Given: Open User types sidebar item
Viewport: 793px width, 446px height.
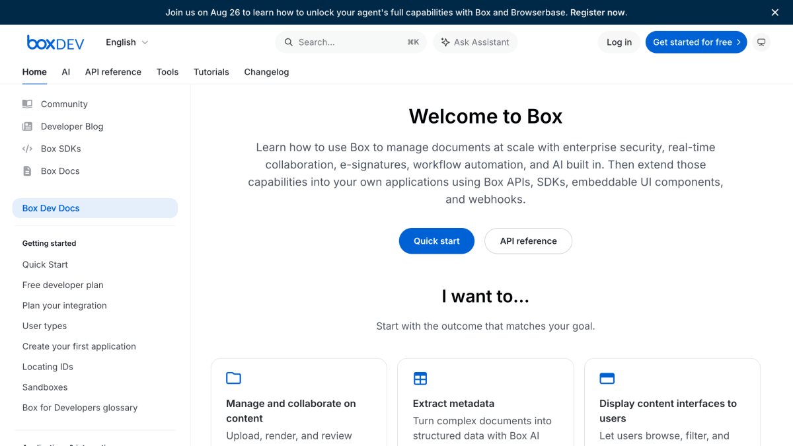Looking at the screenshot, I should 44,326.
